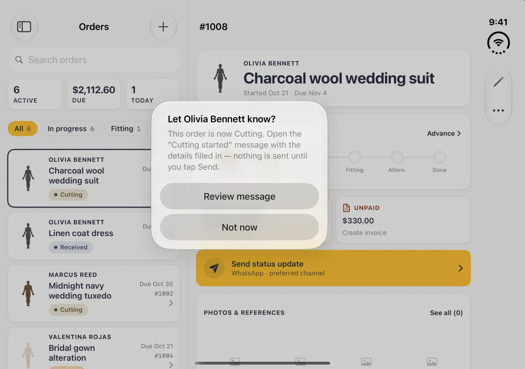Open the 1 Today stat card
This screenshot has width=525, height=369.
coord(153,94)
